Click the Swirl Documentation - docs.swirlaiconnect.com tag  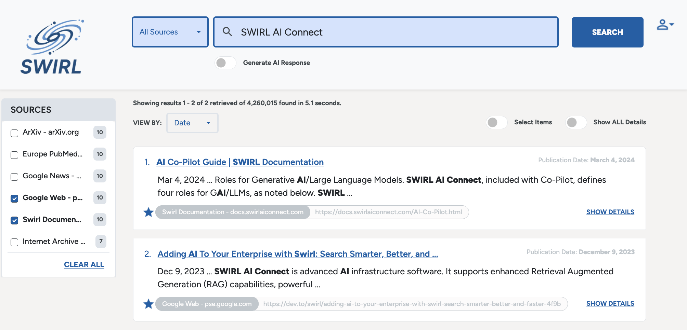(233, 212)
